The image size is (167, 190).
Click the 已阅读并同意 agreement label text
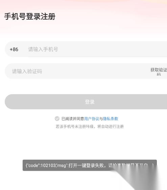tap(73, 119)
